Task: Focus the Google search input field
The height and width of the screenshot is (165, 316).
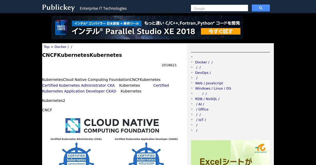Action: (x=219, y=8)
